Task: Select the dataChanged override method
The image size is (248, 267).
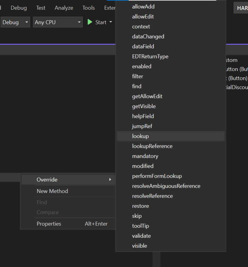Action: point(148,36)
